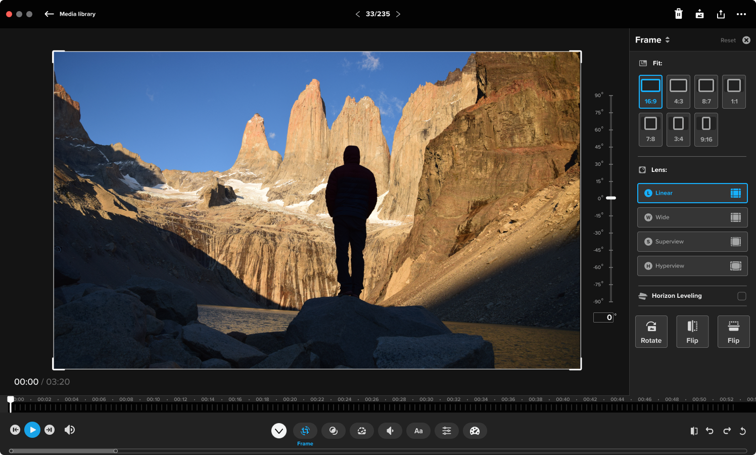756x455 pixels.
Task: Toggle the compare view icon
Action: (694, 431)
